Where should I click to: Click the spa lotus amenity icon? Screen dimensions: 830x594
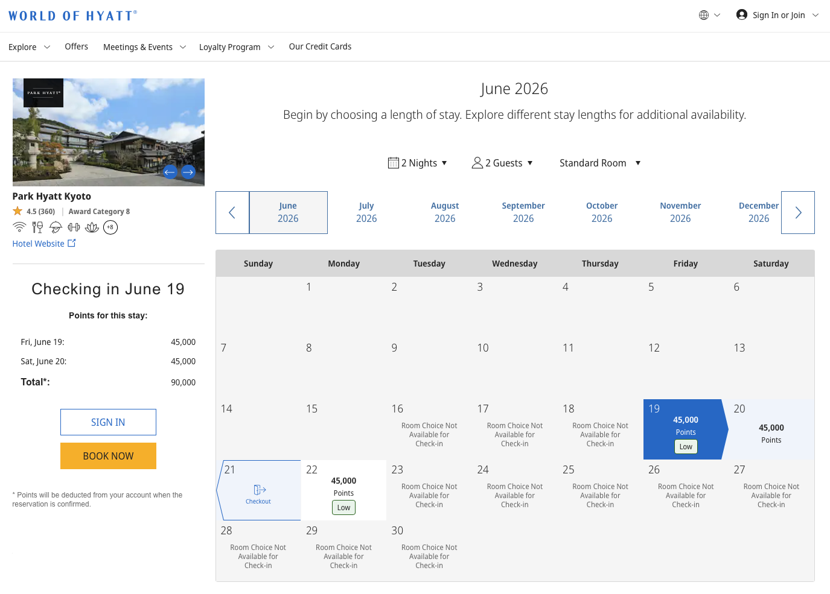point(92,227)
